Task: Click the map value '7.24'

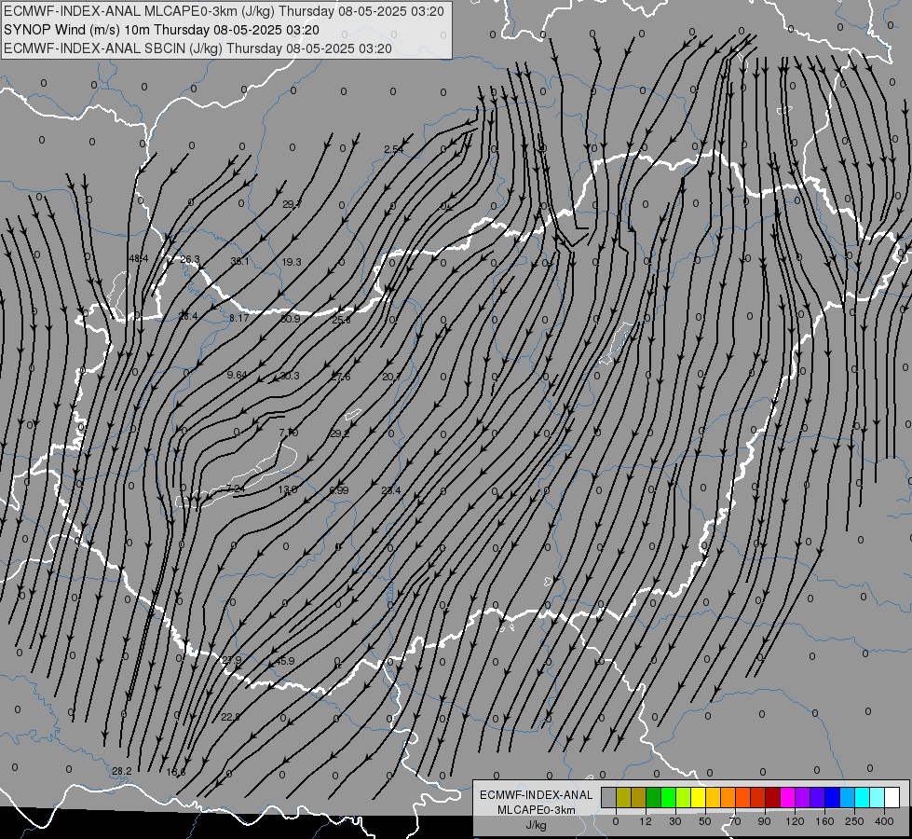Action: 236,488
